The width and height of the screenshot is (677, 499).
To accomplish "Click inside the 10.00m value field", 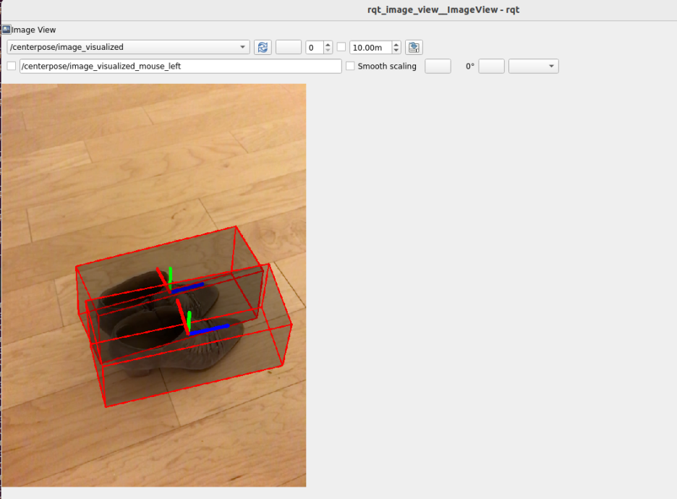I will (370, 47).
